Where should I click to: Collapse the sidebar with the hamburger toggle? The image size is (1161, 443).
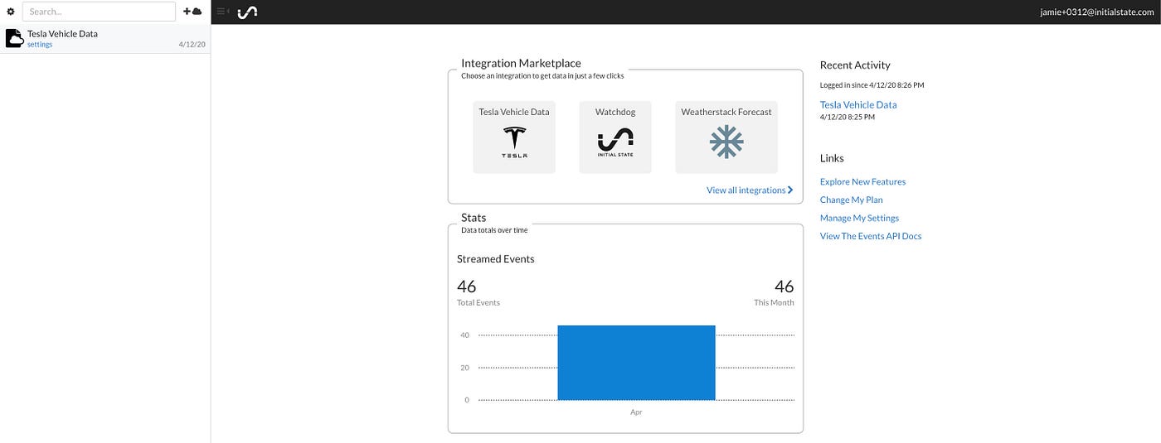tap(221, 12)
